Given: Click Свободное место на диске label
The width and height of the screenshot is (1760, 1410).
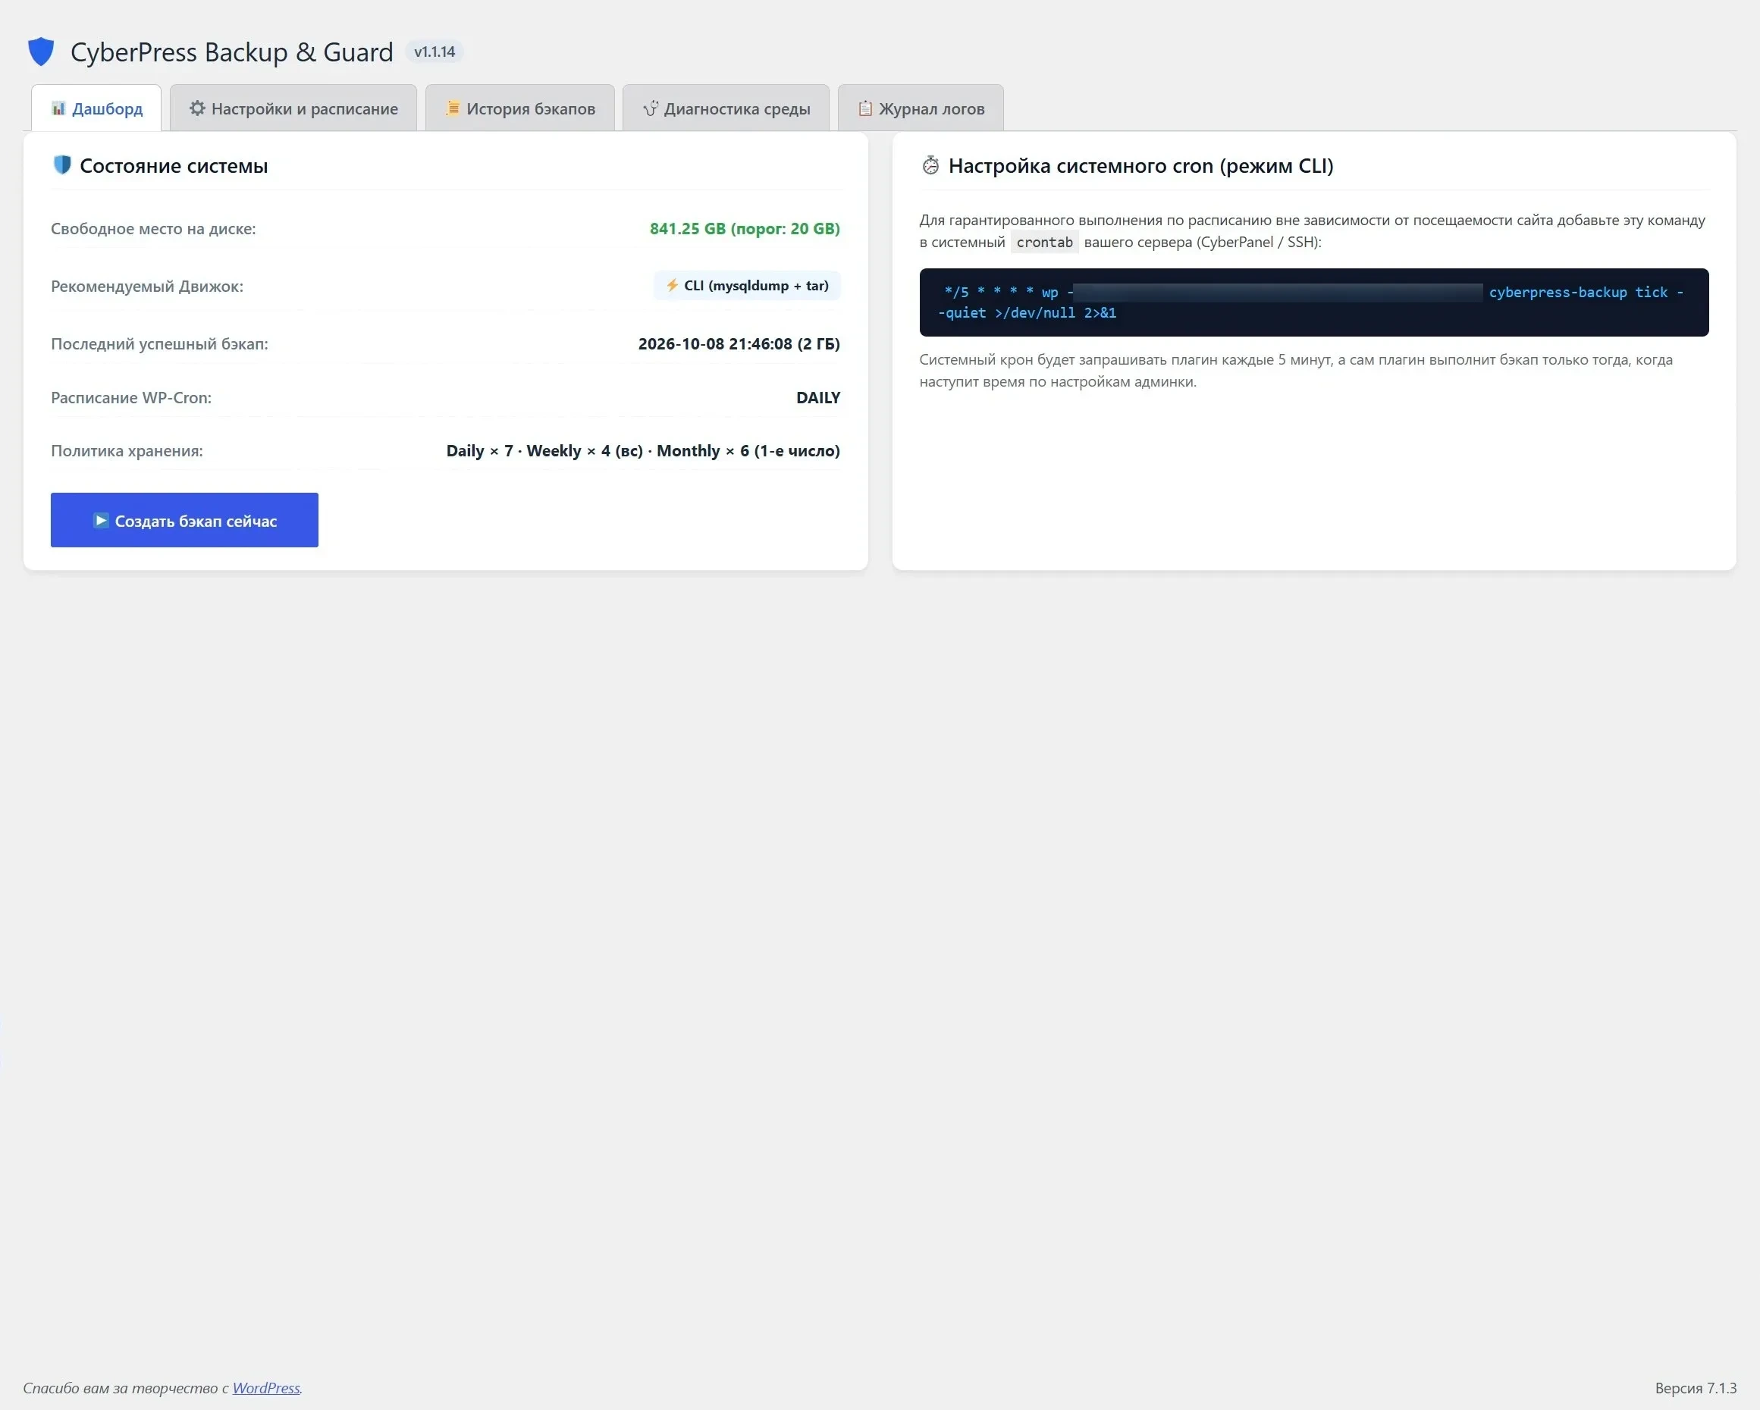Looking at the screenshot, I should tap(153, 228).
